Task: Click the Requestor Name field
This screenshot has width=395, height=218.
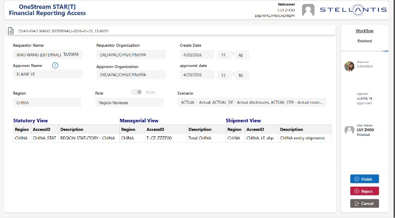Action: click(x=48, y=54)
